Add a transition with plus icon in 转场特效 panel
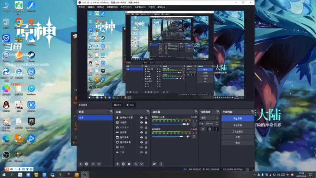Viewport: 316px width, 178px height. [203, 129]
